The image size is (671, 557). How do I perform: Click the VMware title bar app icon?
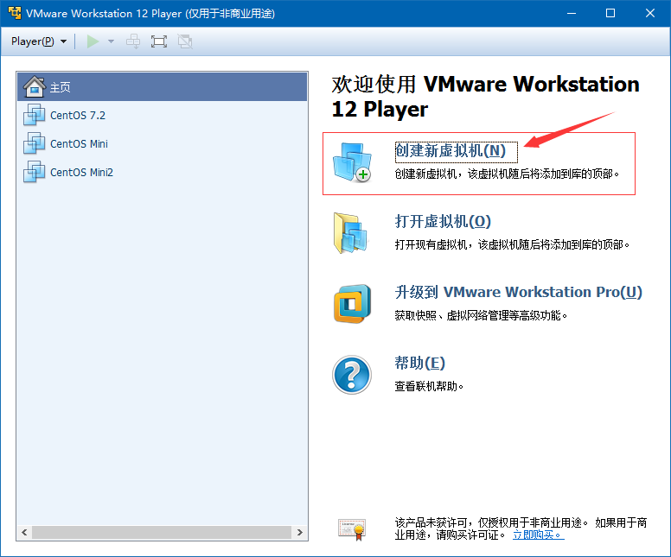(x=14, y=13)
